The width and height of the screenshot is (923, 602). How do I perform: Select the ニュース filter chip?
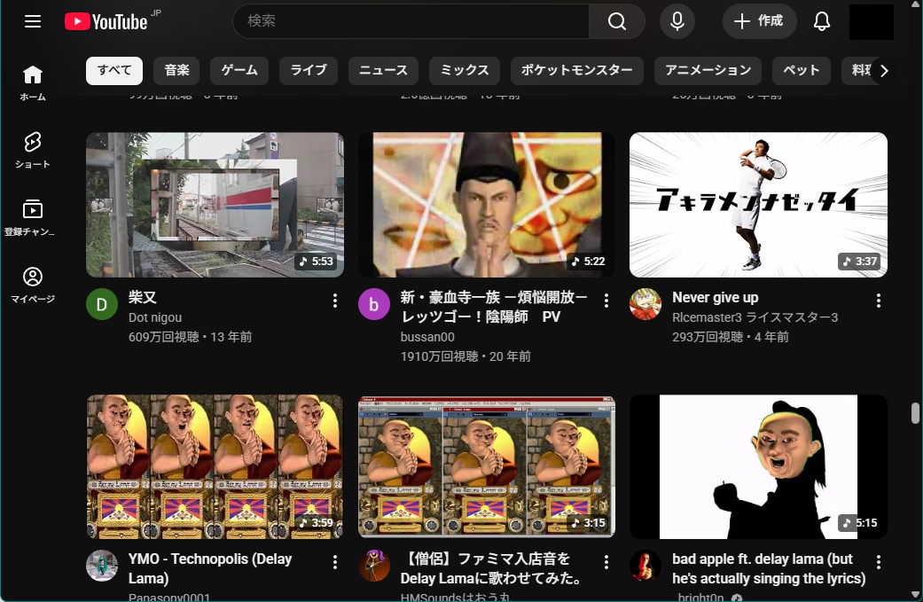(x=383, y=71)
